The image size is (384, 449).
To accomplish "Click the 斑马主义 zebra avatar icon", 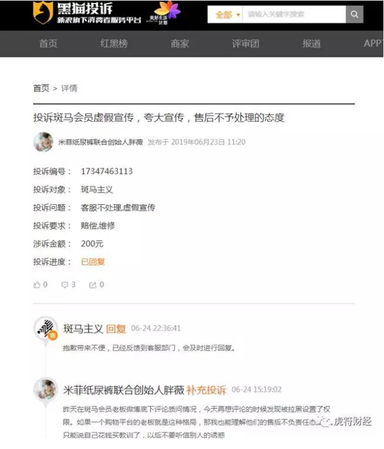I will 46,328.
